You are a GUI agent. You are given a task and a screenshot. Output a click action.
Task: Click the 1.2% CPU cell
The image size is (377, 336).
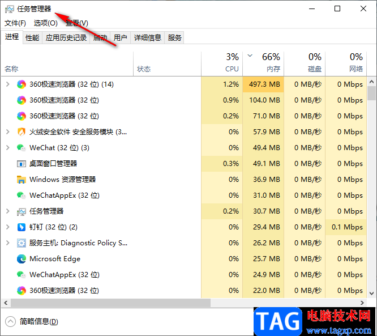222,84
